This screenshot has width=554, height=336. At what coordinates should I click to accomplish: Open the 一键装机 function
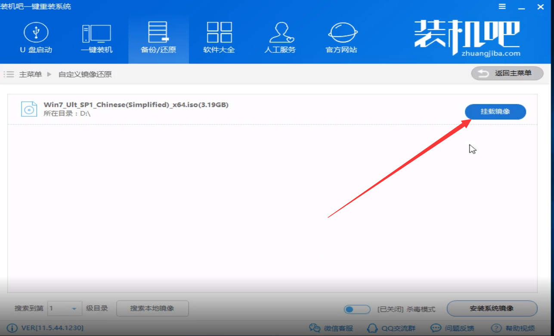[97, 38]
